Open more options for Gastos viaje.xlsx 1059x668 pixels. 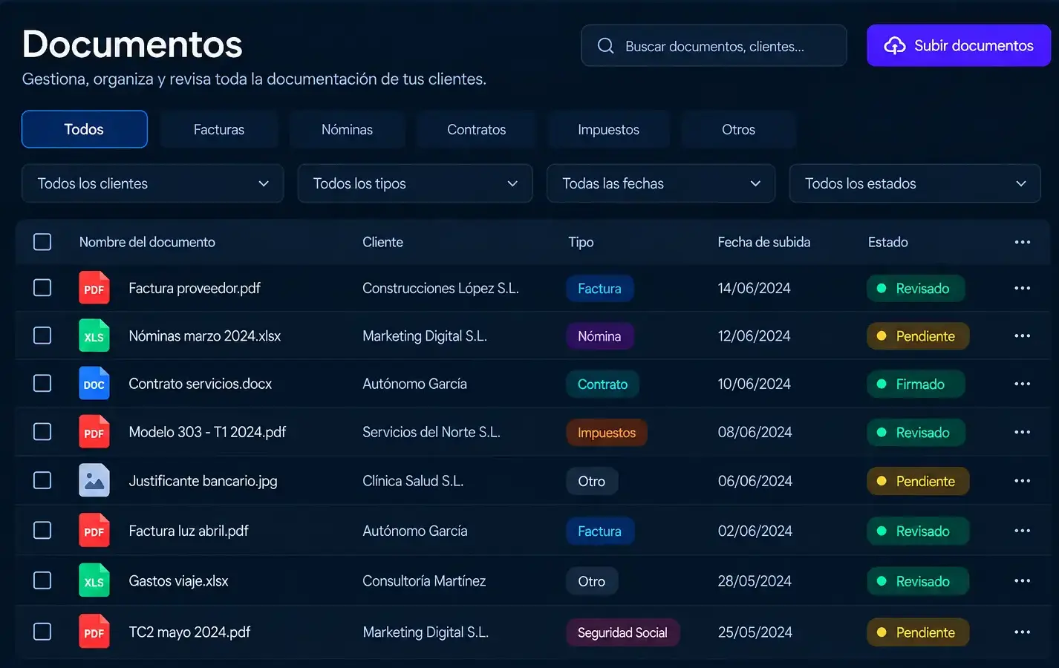click(1023, 581)
